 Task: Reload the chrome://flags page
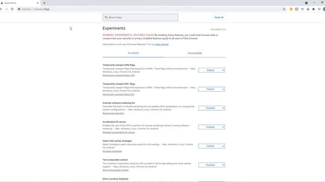point(12,9)
